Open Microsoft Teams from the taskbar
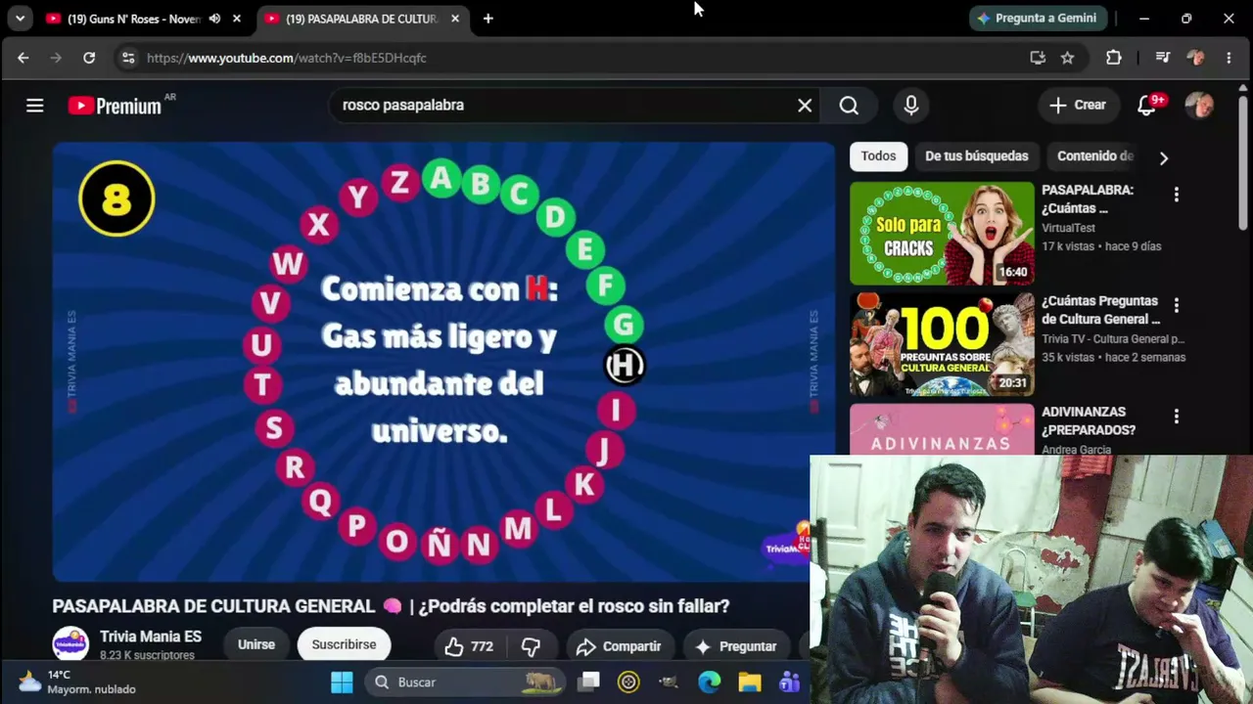 [789, 682]
